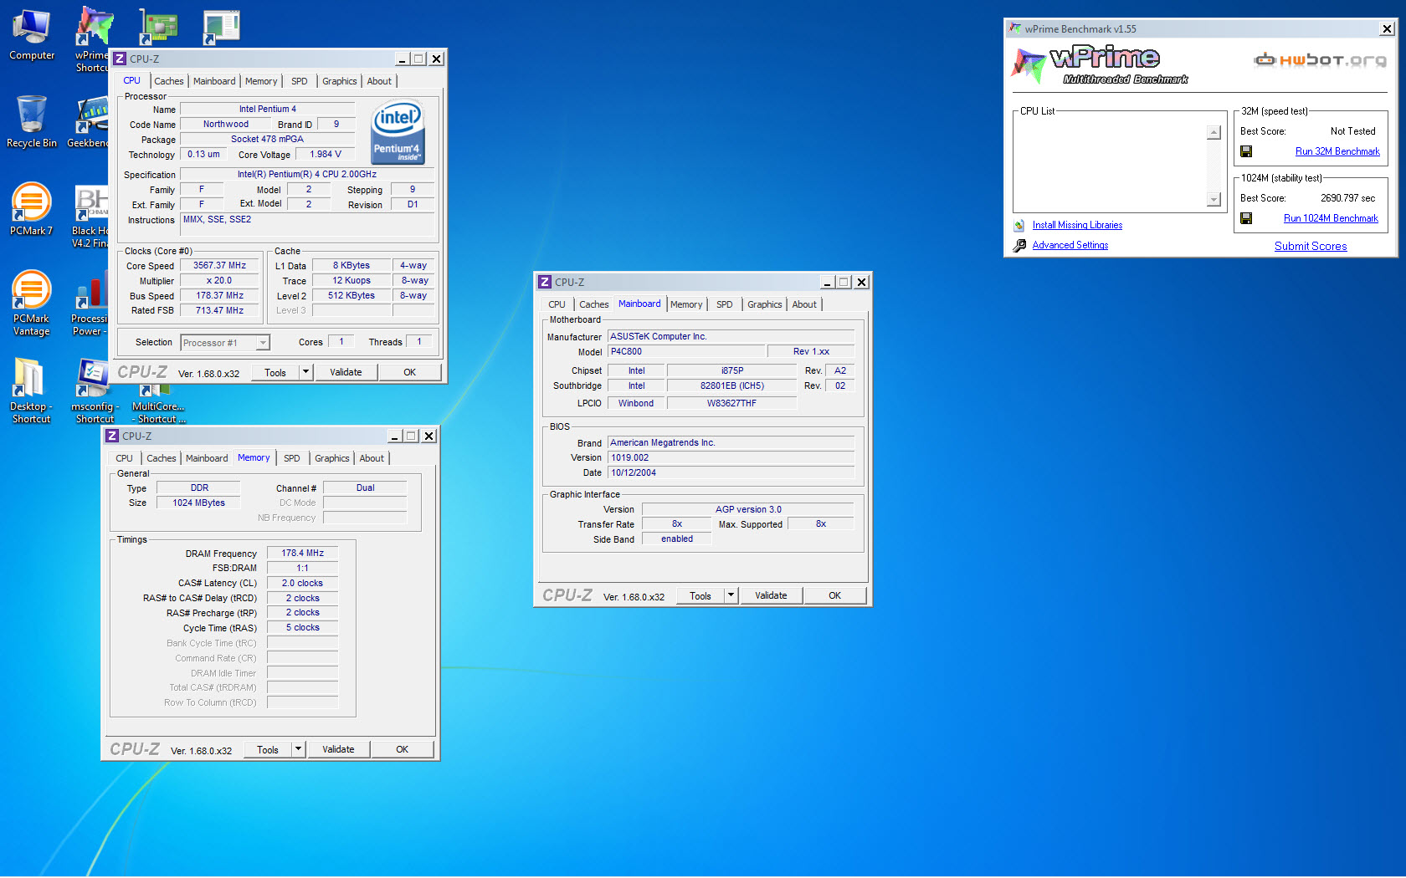
Task: Click the save icon under 1024M Best Score
Action: click(1246, 218)
